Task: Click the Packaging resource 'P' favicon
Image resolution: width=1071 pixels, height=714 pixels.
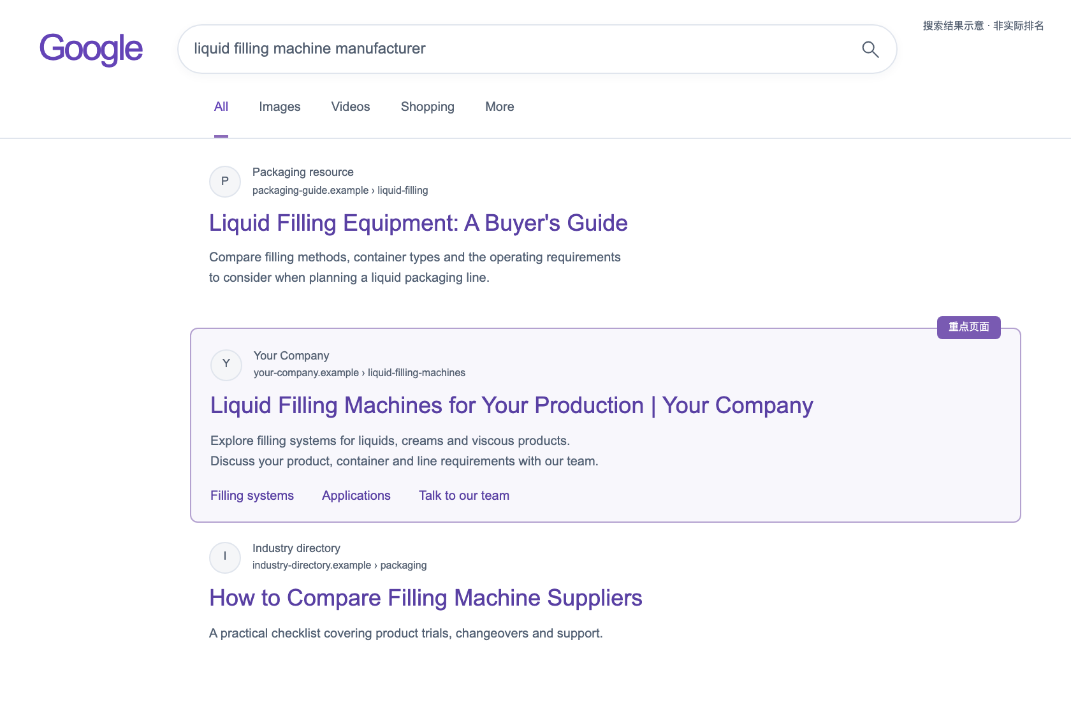Action: [x=225, y=182]
